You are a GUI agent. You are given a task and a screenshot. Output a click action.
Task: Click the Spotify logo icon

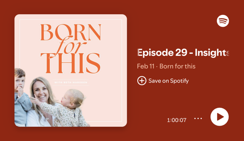pos(223,21)
